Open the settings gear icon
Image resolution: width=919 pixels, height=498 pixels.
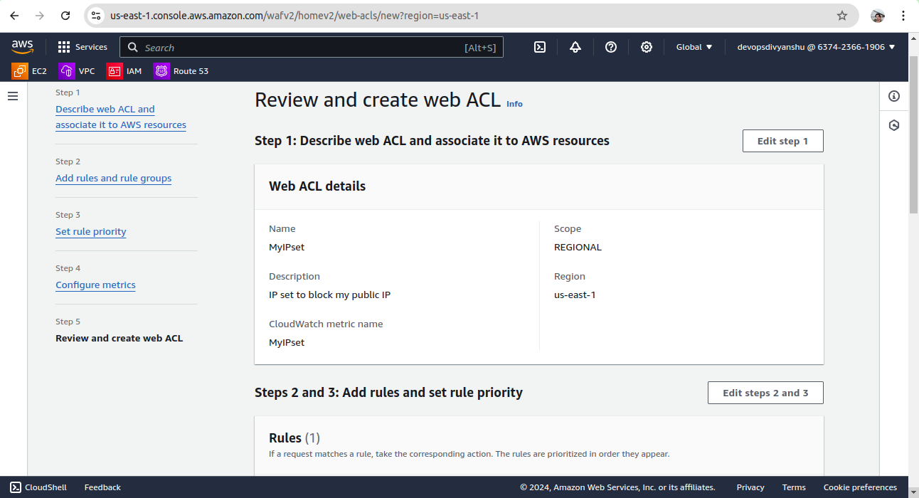(647, 47)
